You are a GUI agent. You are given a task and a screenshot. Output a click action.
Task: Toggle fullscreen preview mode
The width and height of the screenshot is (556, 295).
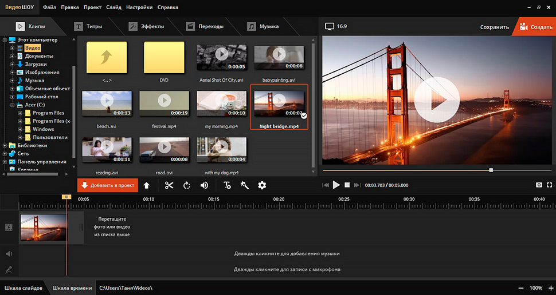point(550,185)
